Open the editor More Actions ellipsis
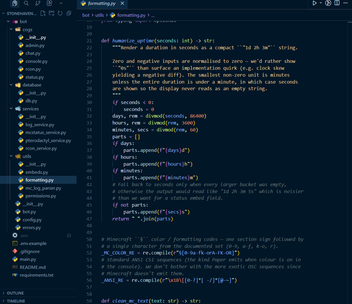Image resolution: width=352 pixels, height=304 pixels. (346, 3)
